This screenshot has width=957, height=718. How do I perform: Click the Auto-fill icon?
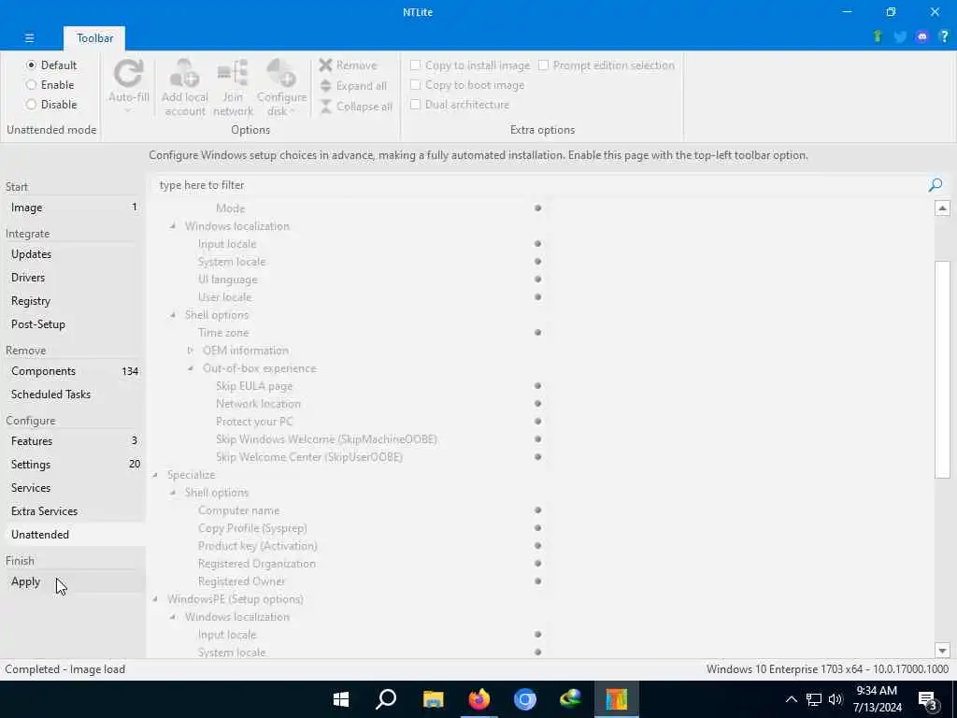coord(129,74)
